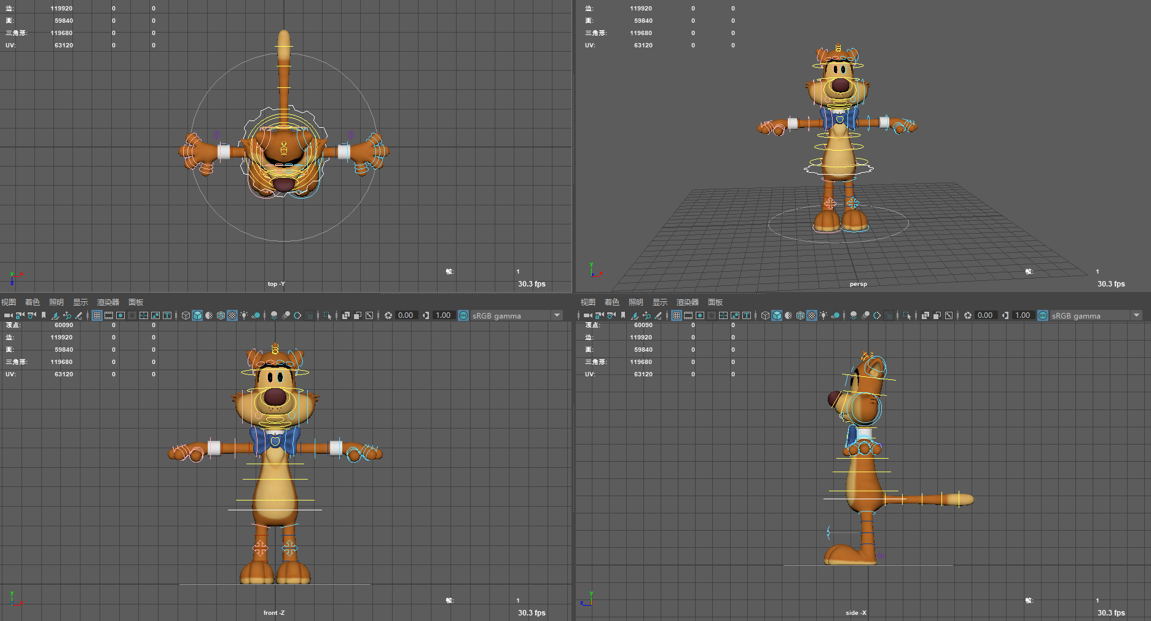Screen dimensions: 1151x621
Task: Click the Select Camera icon in front viewport
Action: pos(8,315)
